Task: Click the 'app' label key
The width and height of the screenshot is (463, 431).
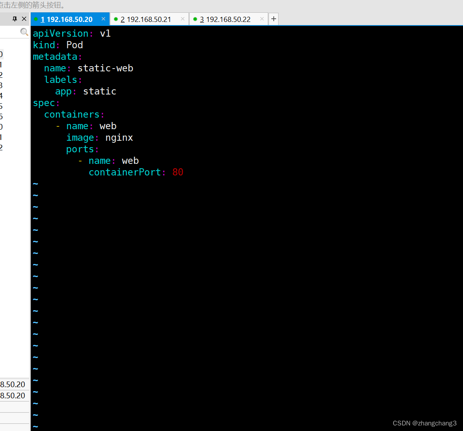Action: pos(63,92)
